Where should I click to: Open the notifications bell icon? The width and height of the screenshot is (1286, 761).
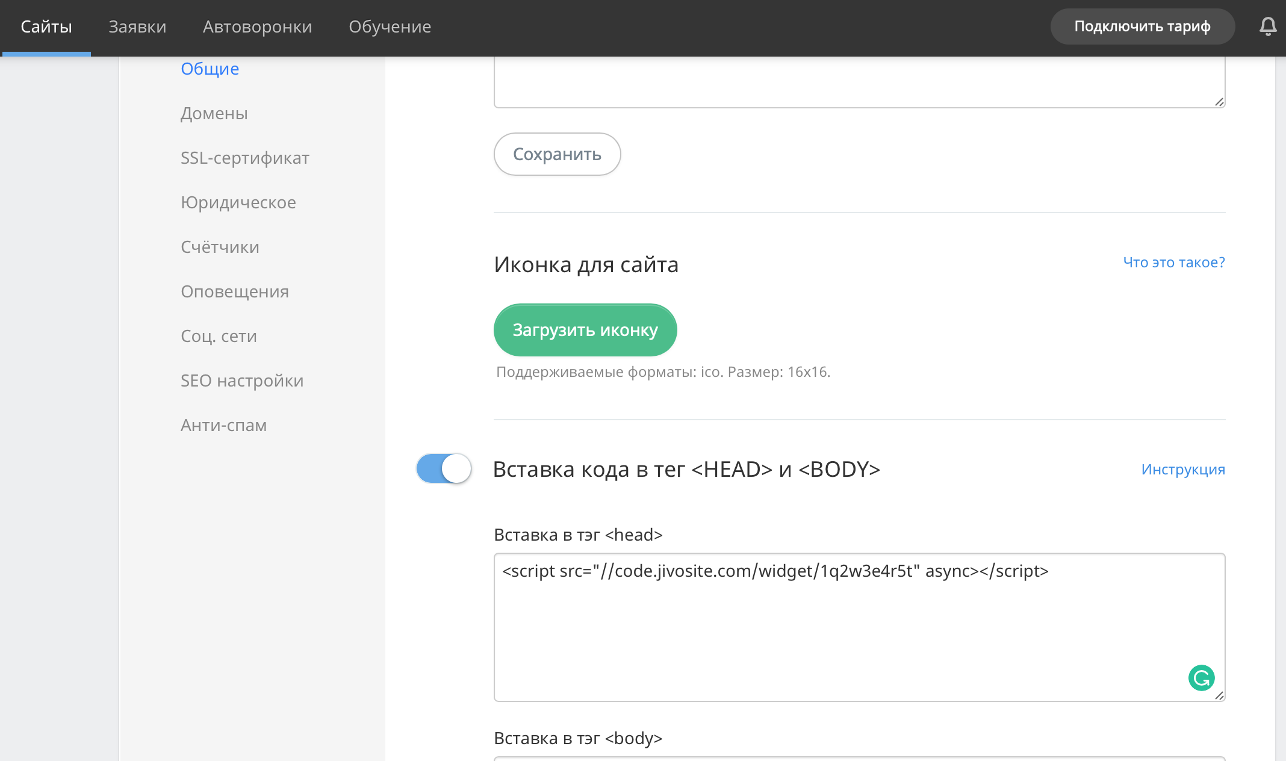(x=1268, y=26)
